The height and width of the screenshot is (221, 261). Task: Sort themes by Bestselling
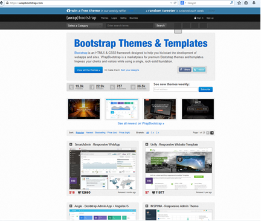(100, 133)
